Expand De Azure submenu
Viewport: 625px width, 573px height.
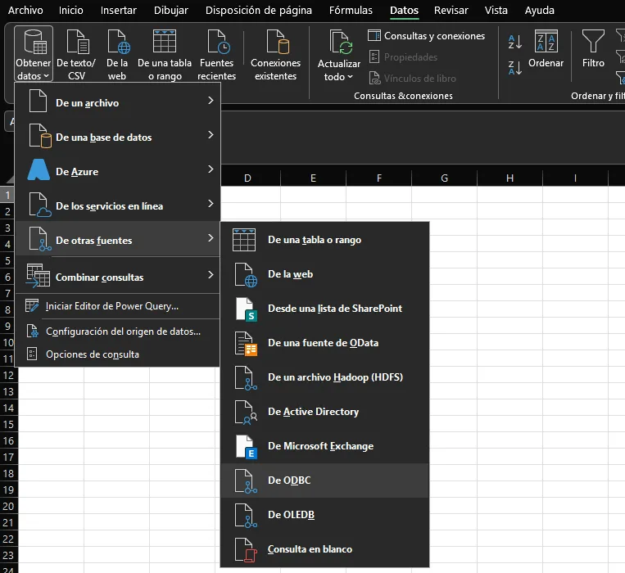118,170
